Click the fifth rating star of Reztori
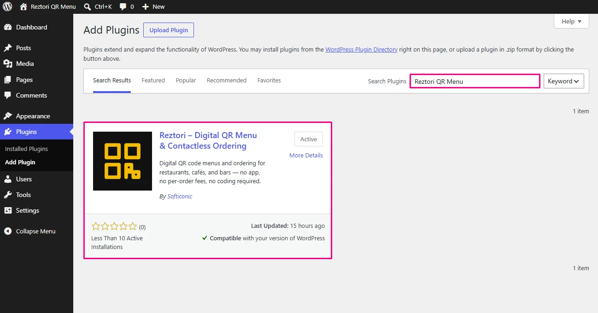 point(133,226)
